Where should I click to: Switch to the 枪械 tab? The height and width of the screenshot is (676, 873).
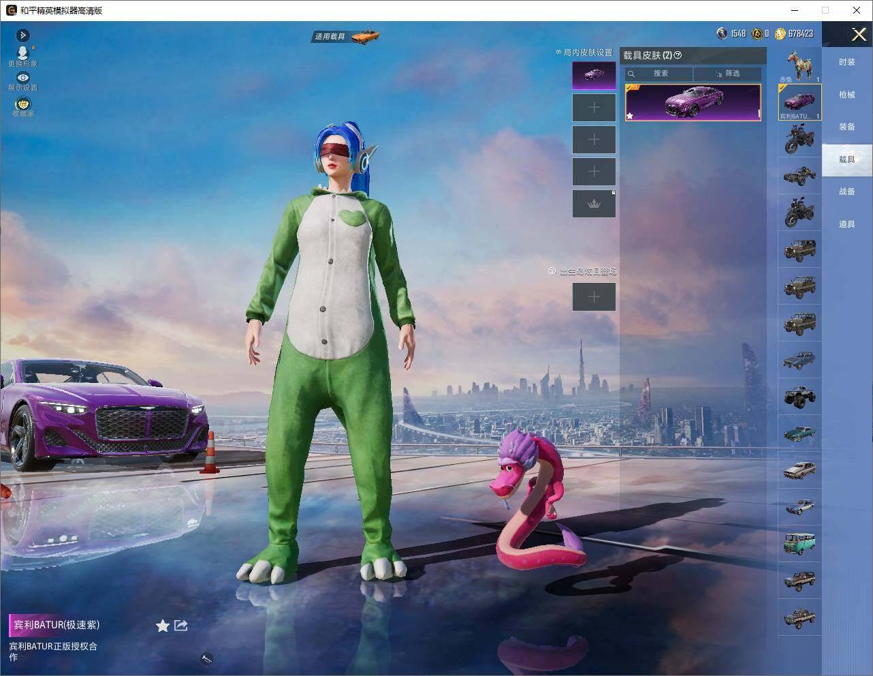[x=847, y=95]
